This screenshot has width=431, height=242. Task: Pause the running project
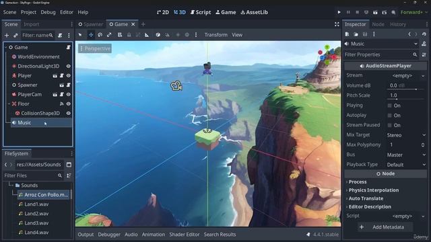(x=348, y=12)
